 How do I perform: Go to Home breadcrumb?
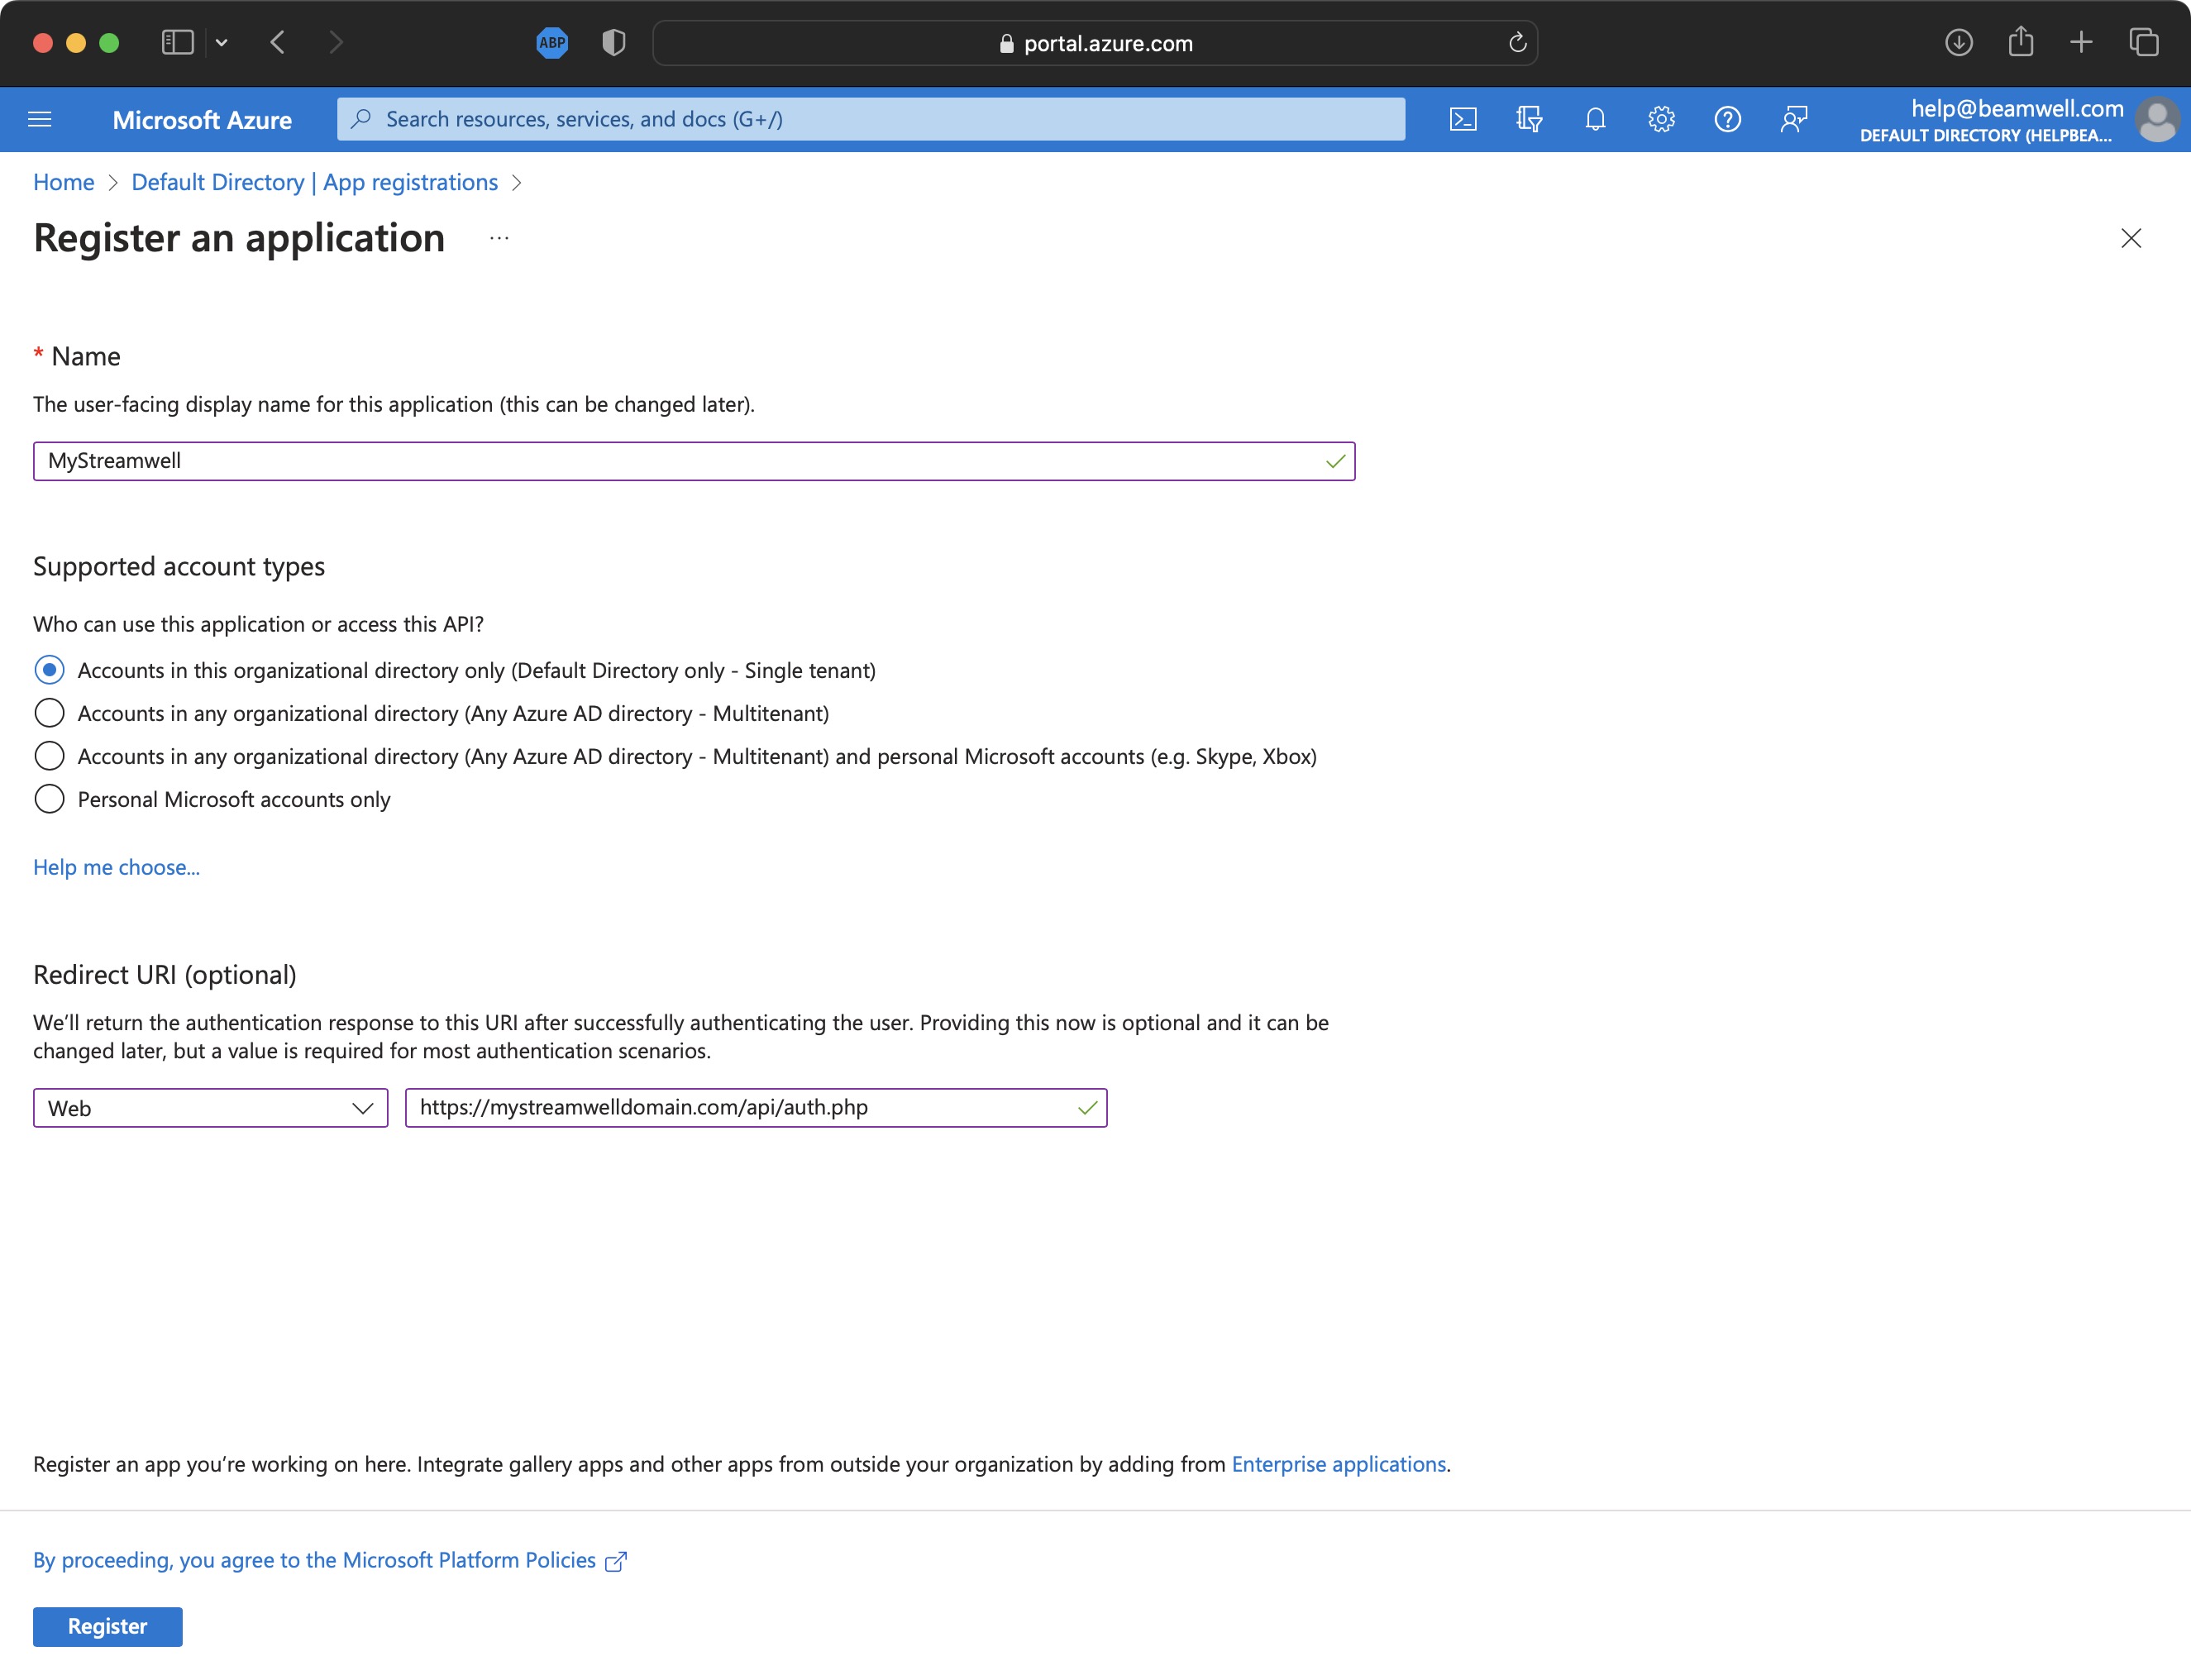(x=63, y=182)
